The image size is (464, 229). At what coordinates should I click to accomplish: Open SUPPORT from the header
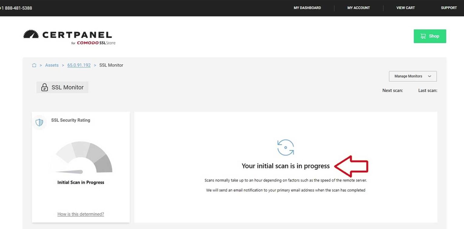pyautogui.click(x=449, y=8)
